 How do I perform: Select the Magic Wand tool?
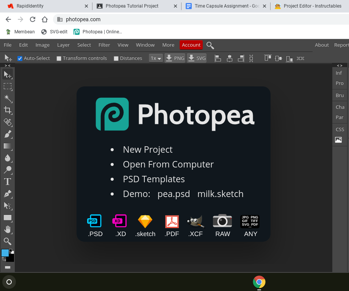click(x=8, y=99)
